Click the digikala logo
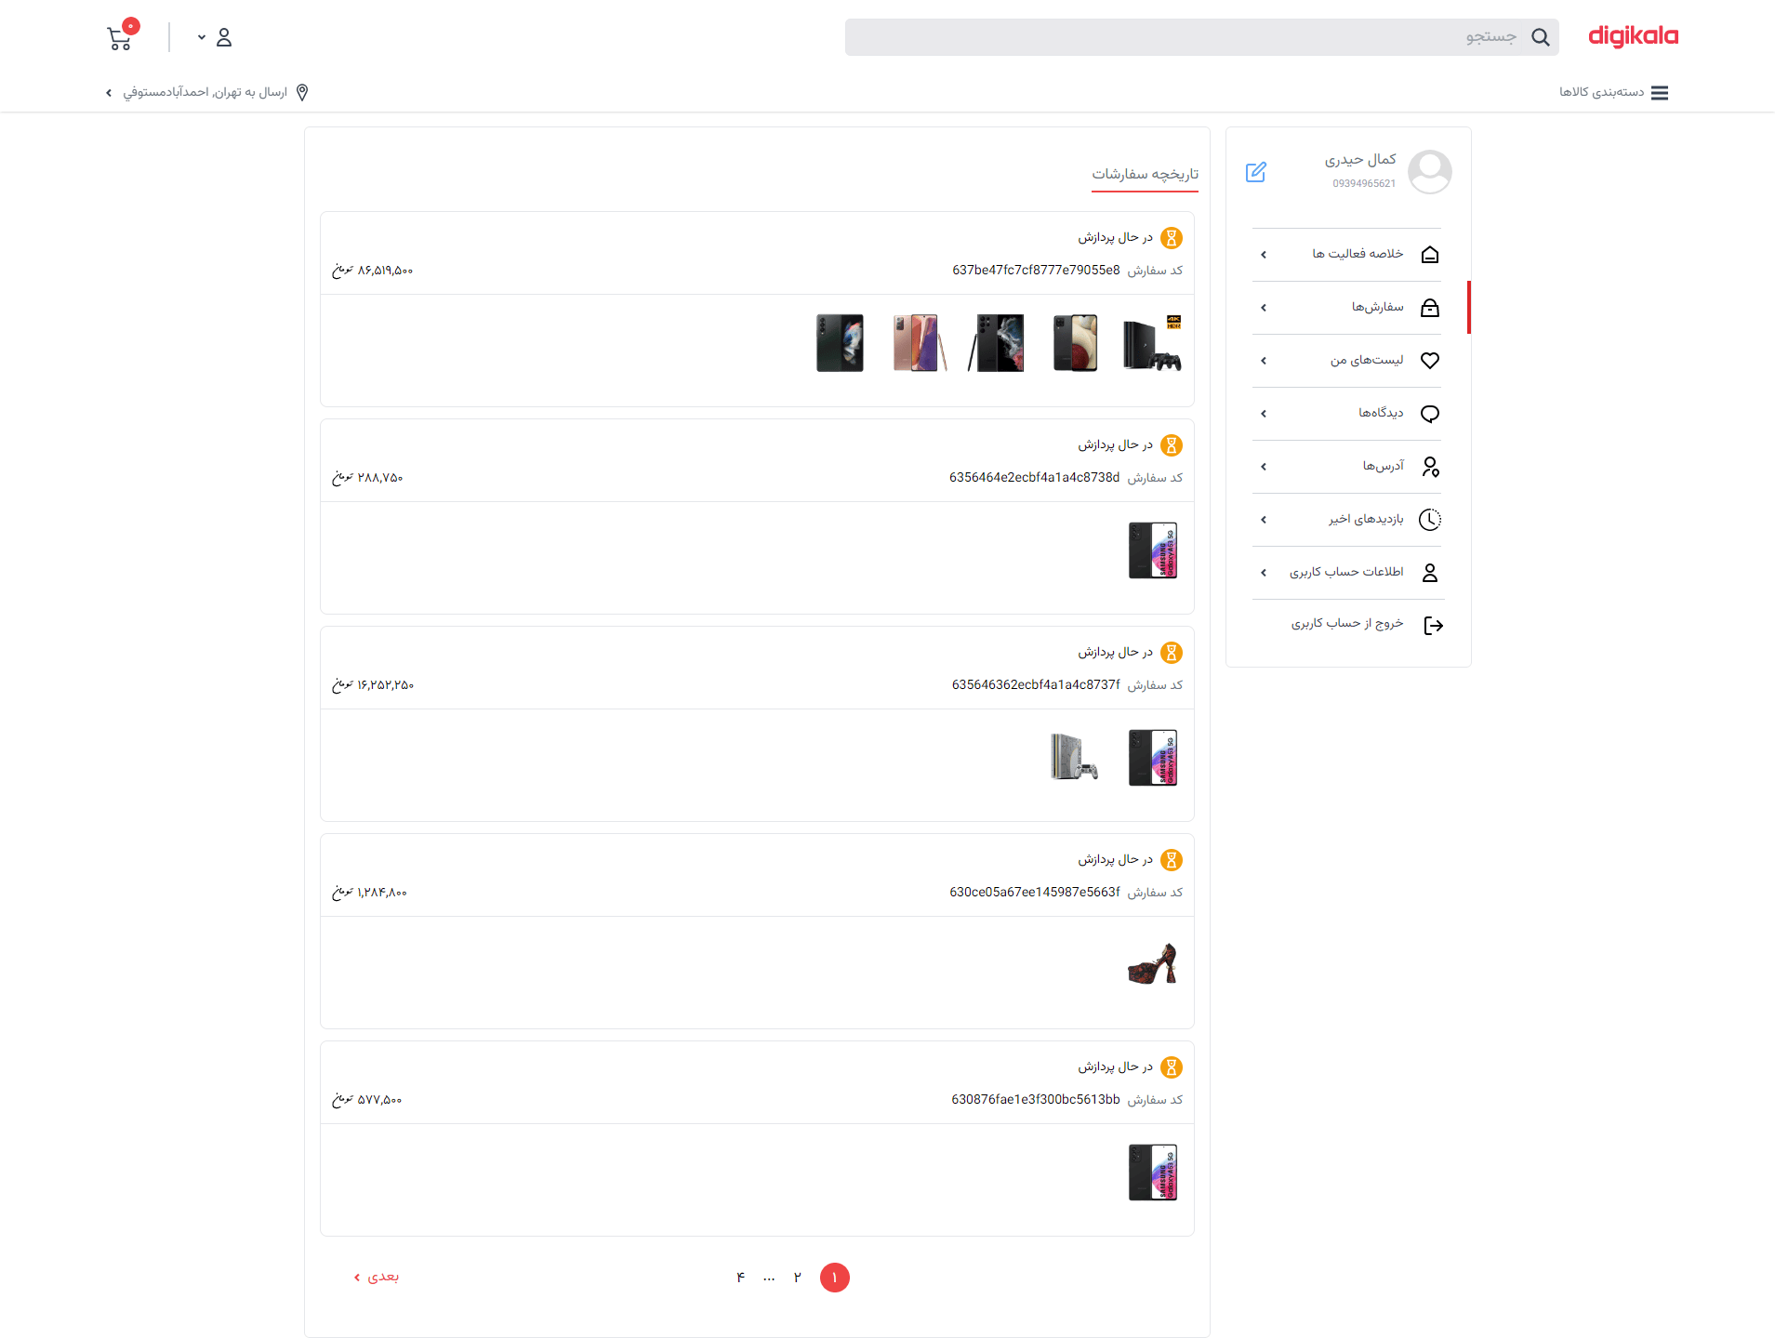Viewport: 1775px width, 1338px height. pyautogui.click(x=1633, y=36)
